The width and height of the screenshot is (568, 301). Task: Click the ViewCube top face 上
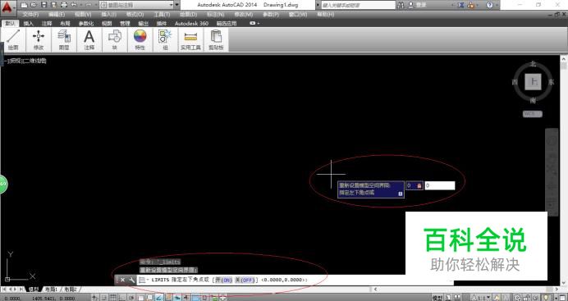[x=534, y=82]
